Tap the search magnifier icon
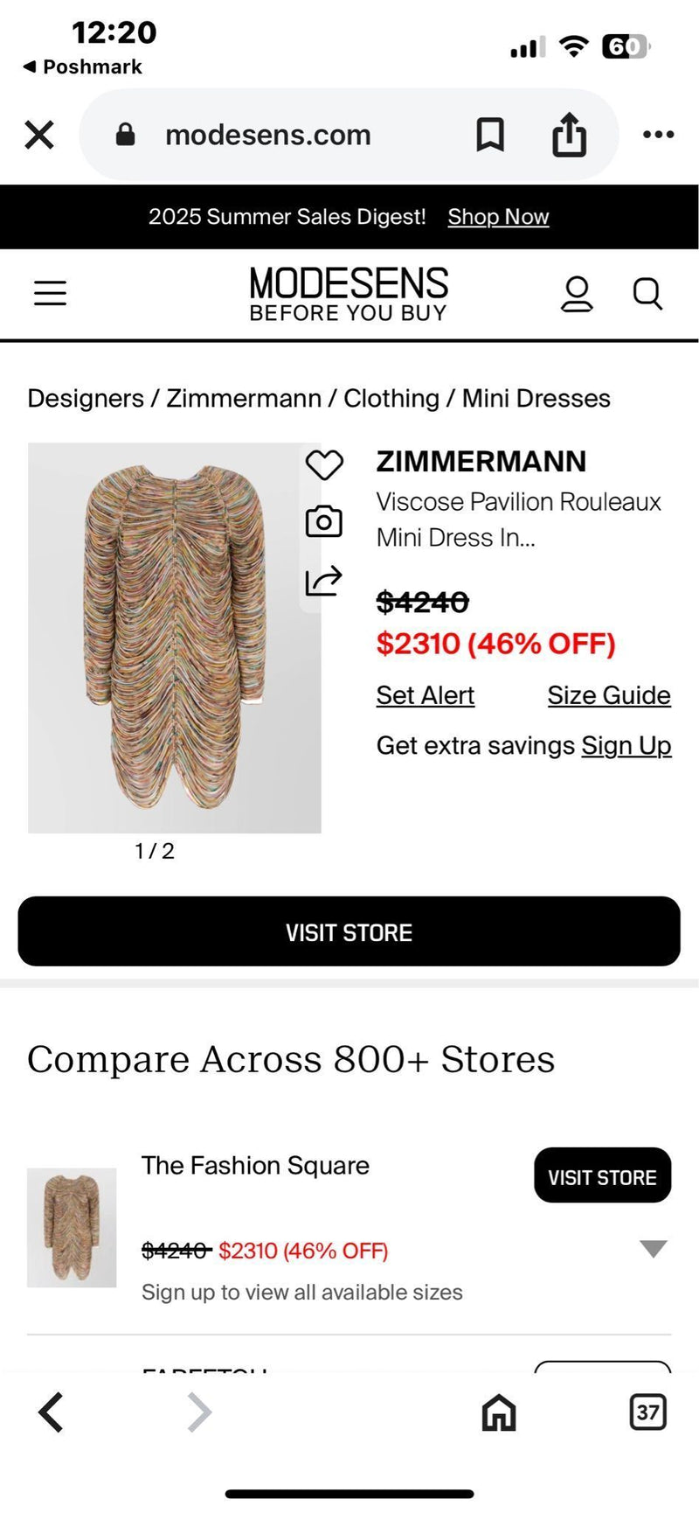Image resolution: width=699 pixels, height=1513 pixels. pos(647,294)
